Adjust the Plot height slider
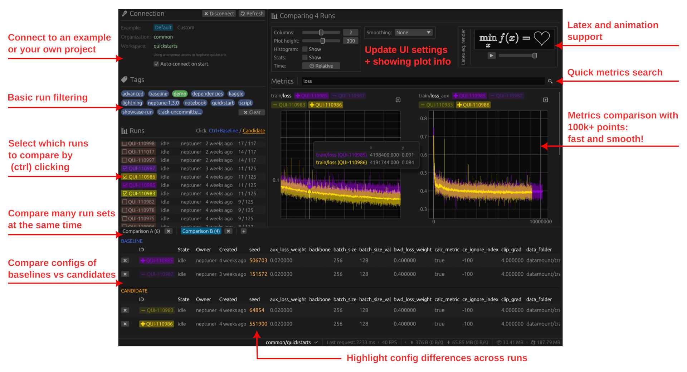The width and height of the screenshot is (687, 372). coord(322,41)
